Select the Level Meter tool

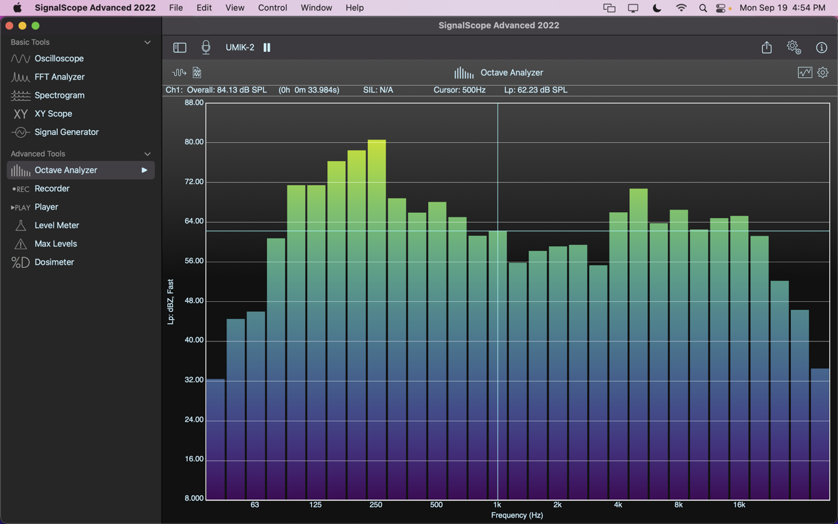tap(81, 225)
